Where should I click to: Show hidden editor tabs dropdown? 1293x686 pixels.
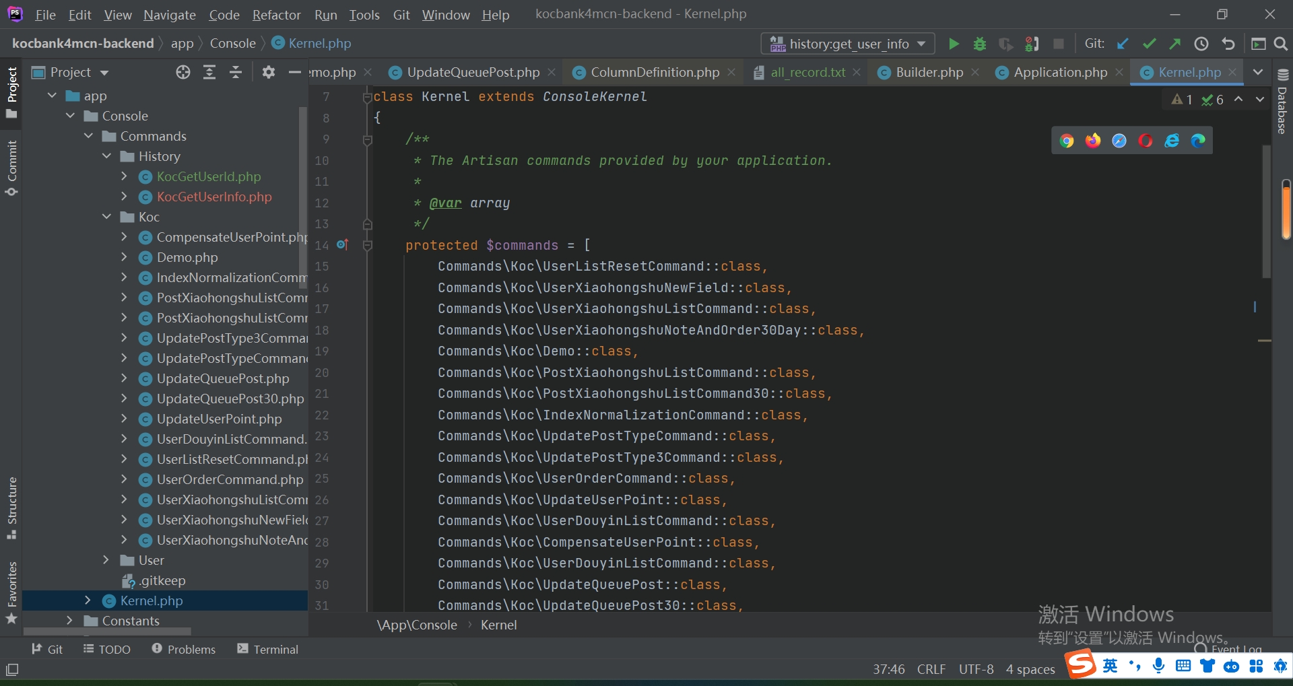click(1258, 72)
